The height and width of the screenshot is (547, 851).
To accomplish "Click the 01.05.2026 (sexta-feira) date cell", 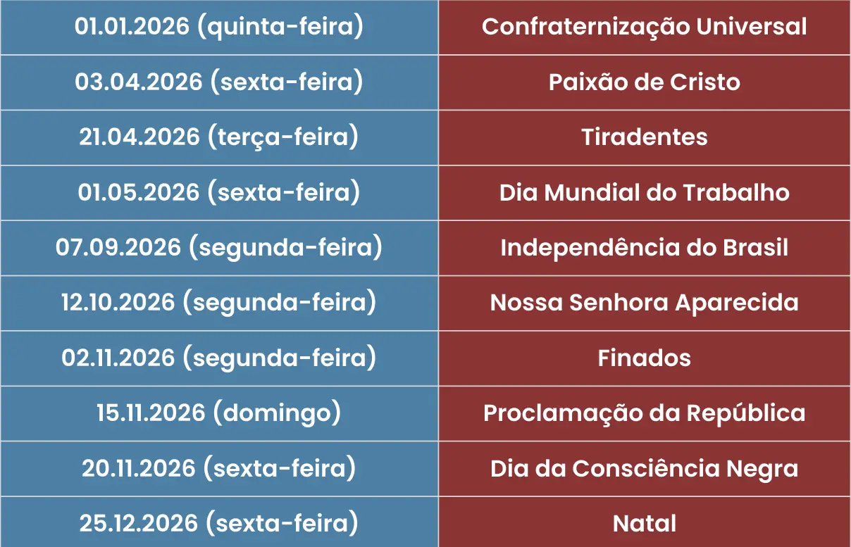I will 219,192.
